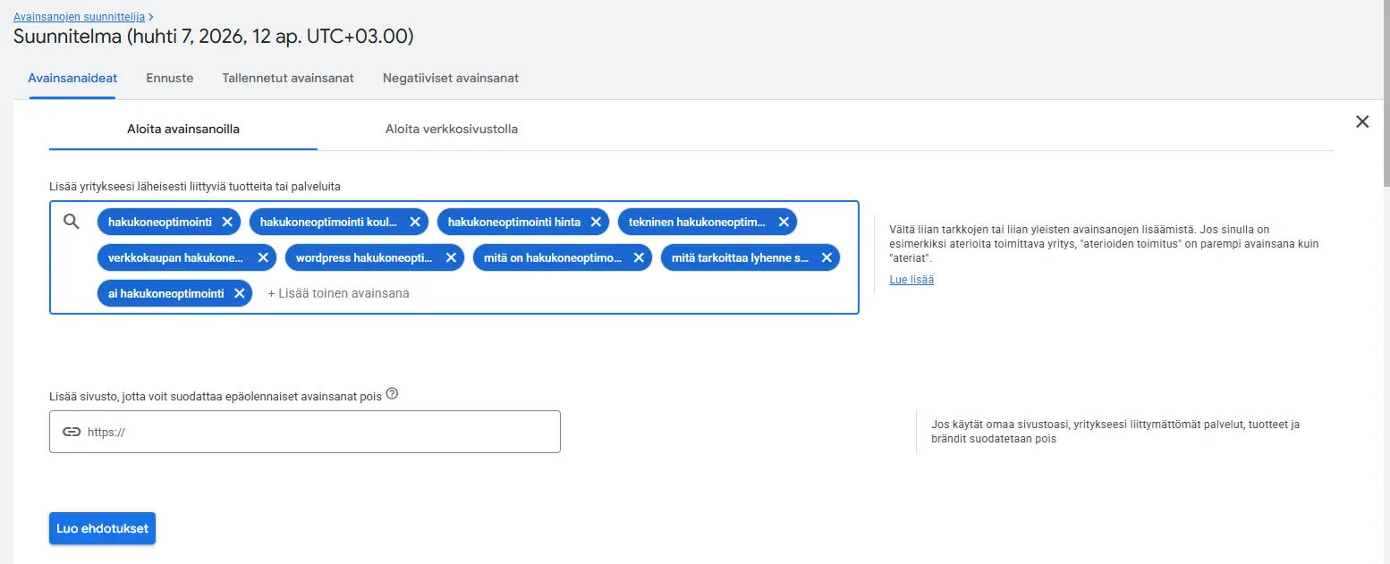Click the search magnifier icon in keyword field

pyautogui.click(x=72, y=222)
